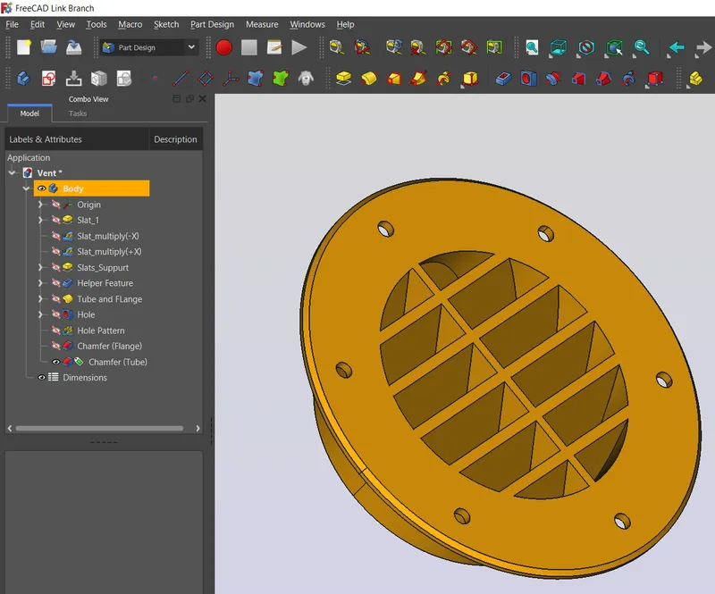Click the tree scroll left arrow

pos(10,429)
